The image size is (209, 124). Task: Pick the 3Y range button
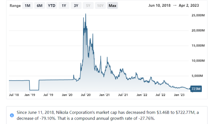(76, 6)
